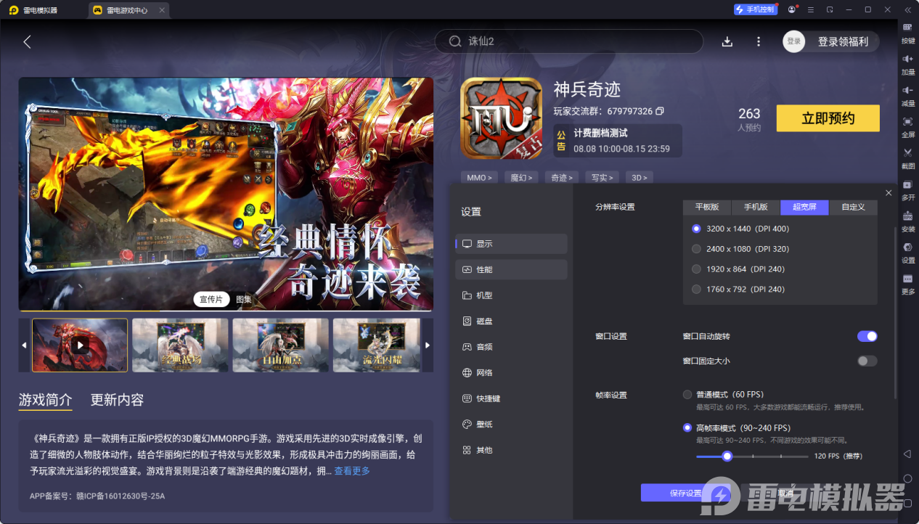The height and width of the screenshot is (524, 919).
Task: Click the 手机控制 button
Action: [755, 9]
